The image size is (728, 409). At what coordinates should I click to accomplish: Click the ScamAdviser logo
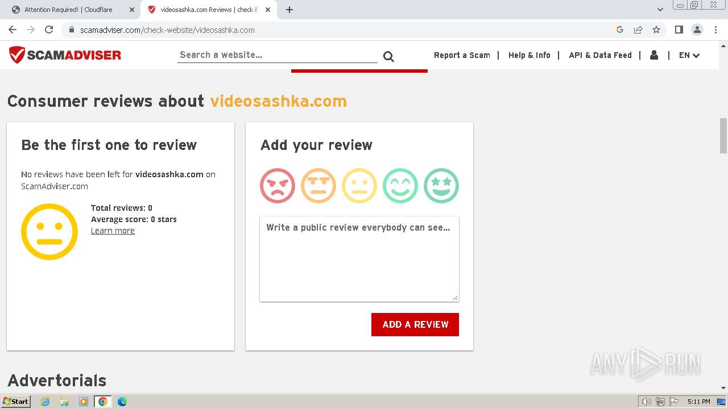65,55
